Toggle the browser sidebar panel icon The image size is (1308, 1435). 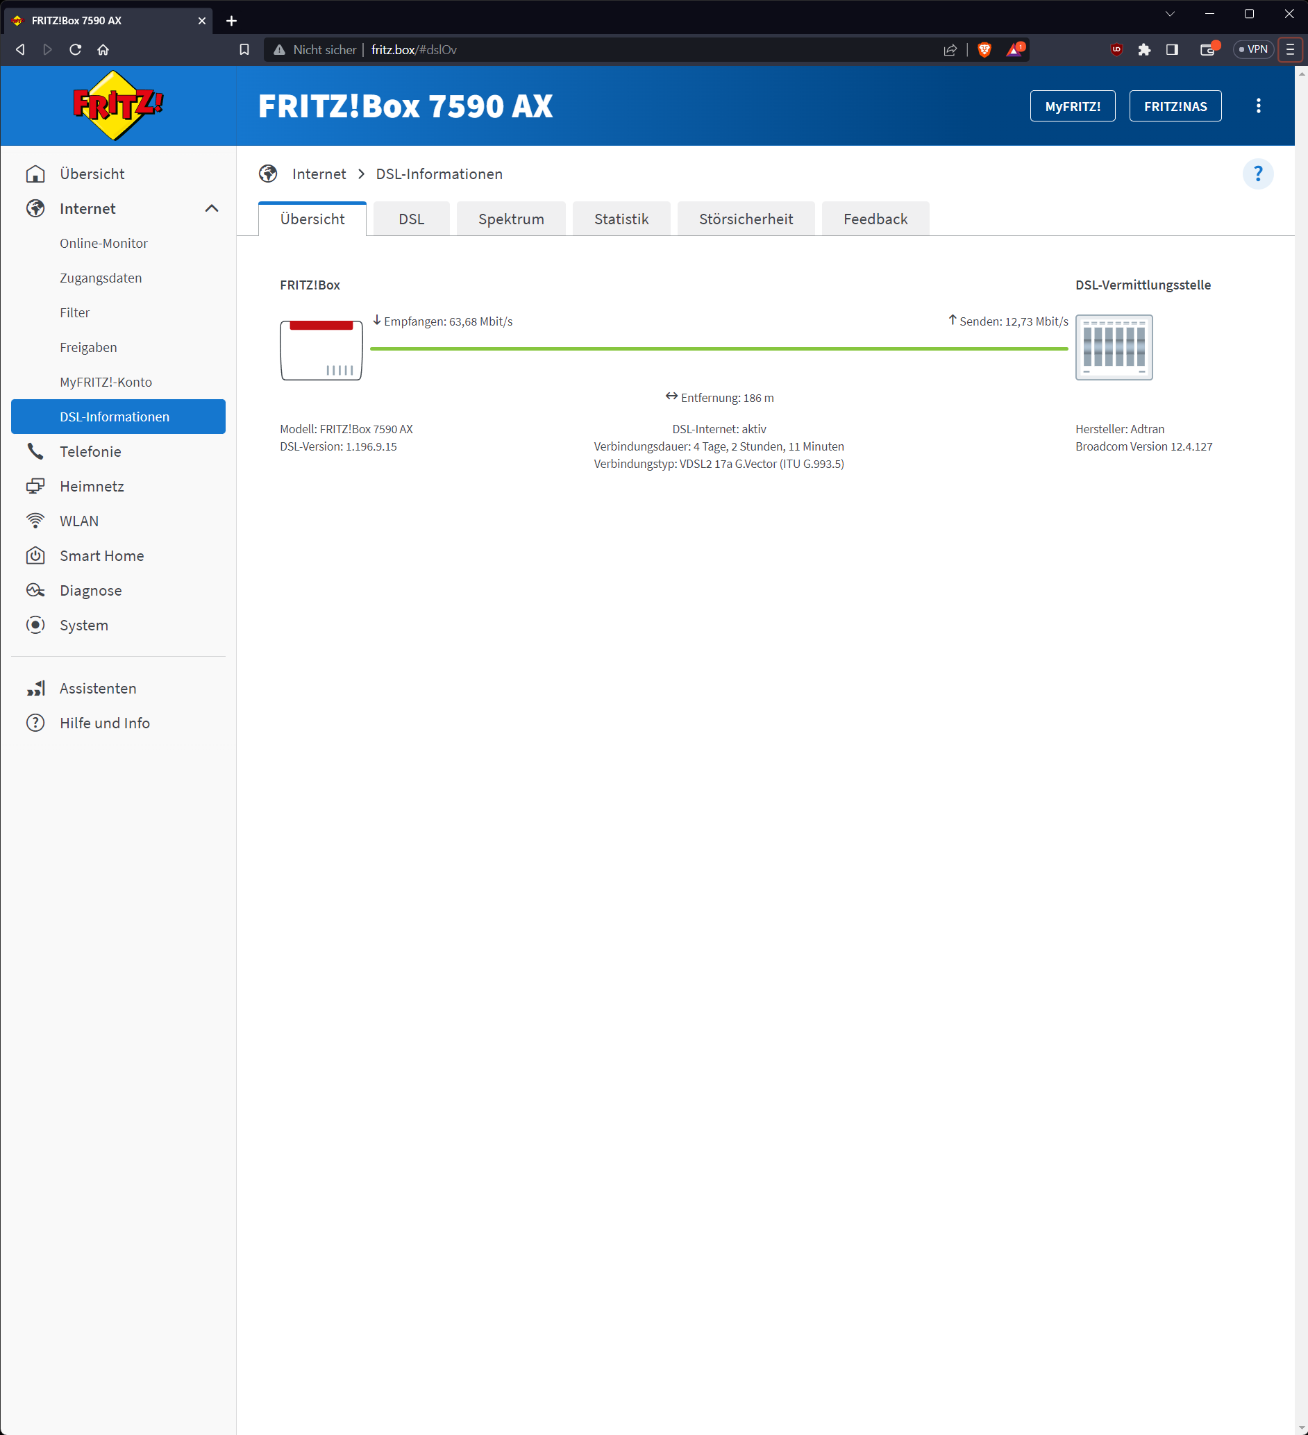coord(1171,50)
